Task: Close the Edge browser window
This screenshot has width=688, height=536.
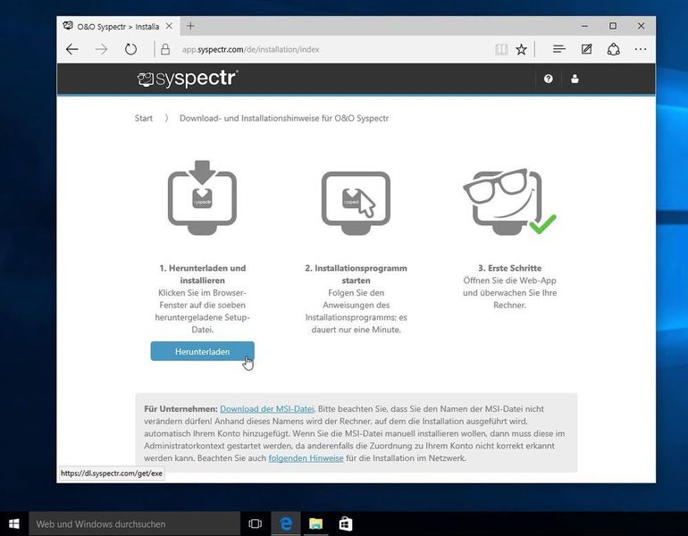Action: 641,26
